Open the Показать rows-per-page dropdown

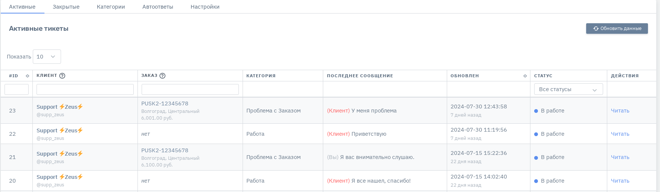point(47,57)
